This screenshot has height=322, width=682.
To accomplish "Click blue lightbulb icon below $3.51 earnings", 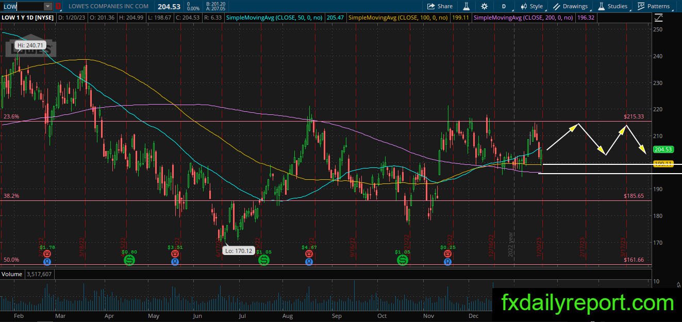I will pyautogui.click(x=175, y=261).
